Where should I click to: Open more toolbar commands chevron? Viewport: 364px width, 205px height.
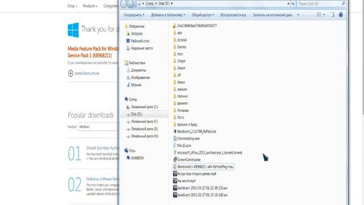pyautogui.click(x=298, y=15)
